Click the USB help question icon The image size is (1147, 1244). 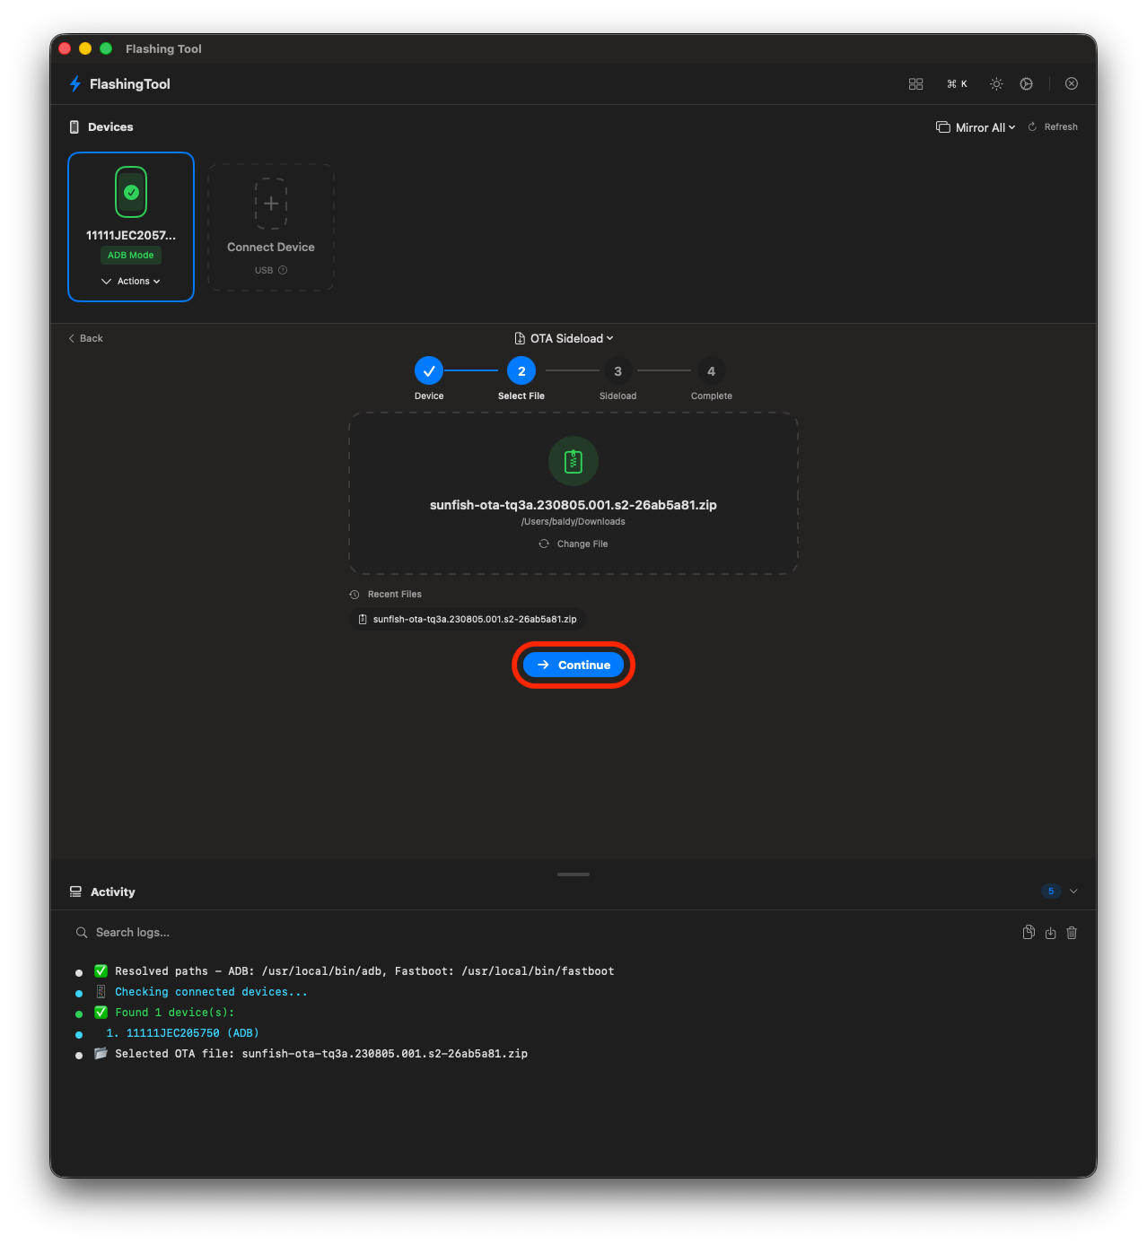click(283, 270)
